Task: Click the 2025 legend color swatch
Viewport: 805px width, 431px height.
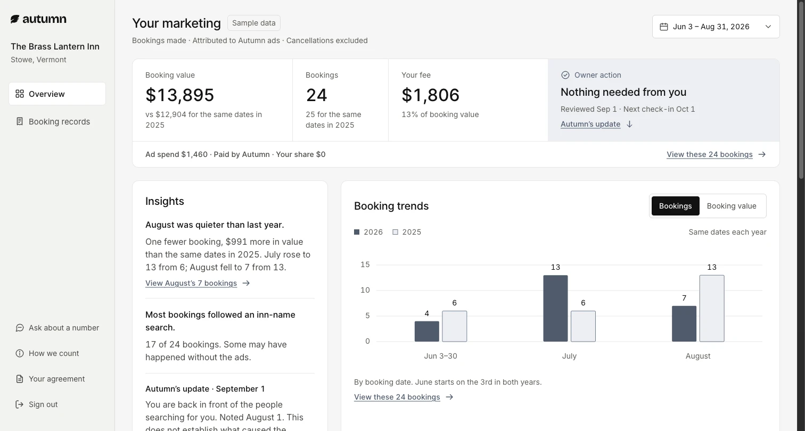Action: pos(395,232)
